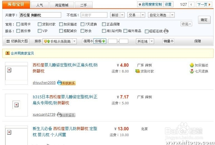
Task: Open the 淘宝商城 tab
Action: 62,5
